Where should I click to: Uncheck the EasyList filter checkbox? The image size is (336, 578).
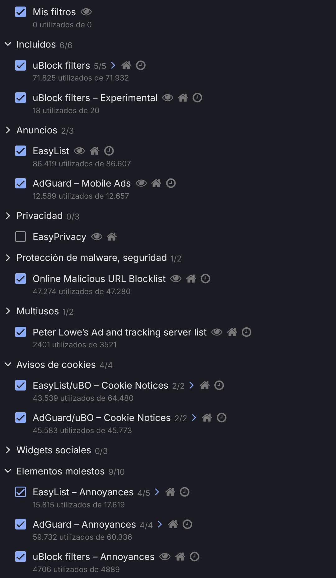[21, 151]
